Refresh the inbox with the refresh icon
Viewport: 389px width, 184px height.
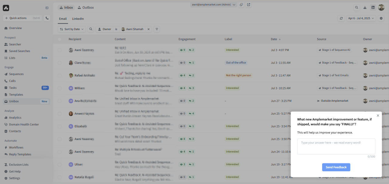pos(341,18)
